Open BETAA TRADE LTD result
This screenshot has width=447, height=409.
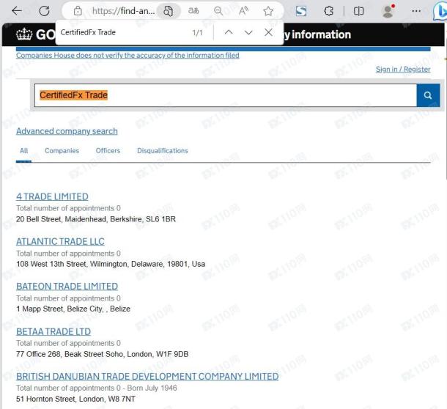coord(53,331)
